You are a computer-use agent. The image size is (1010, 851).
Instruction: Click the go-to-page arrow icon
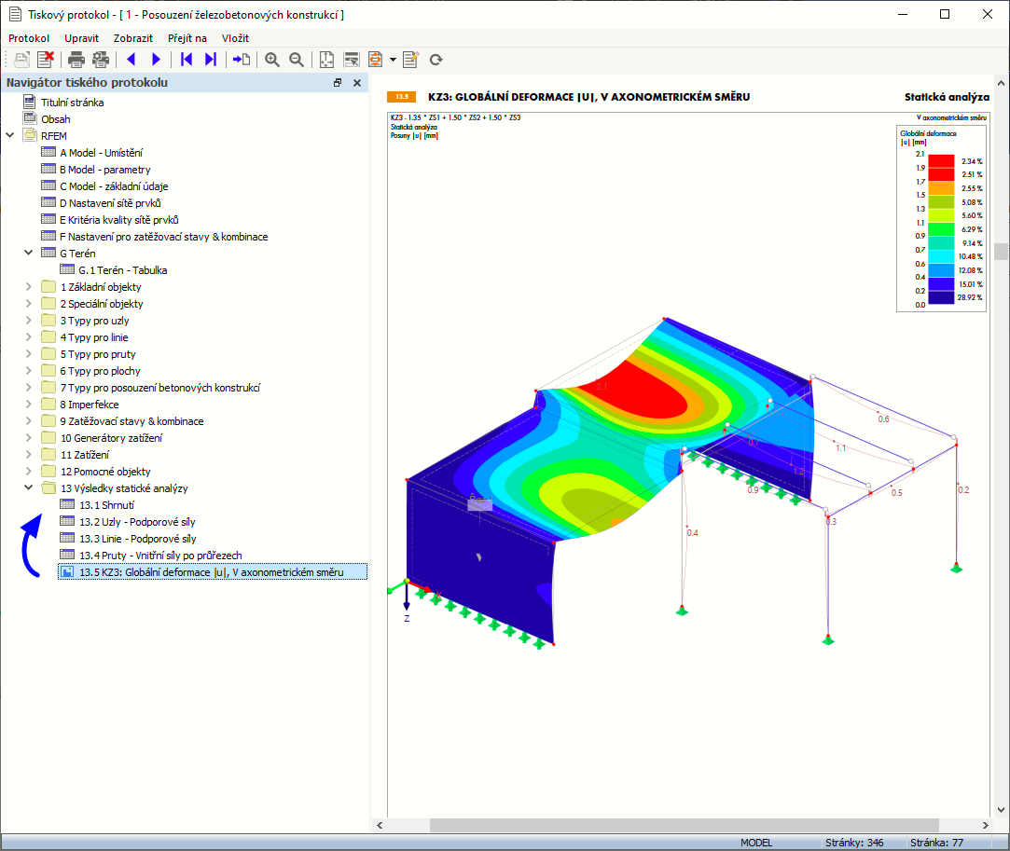pos(242,60)
